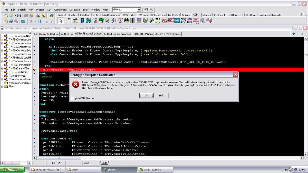
Task: Switch to the ACBrNFSeNotasFiscais editor tab
Action: 168,34
